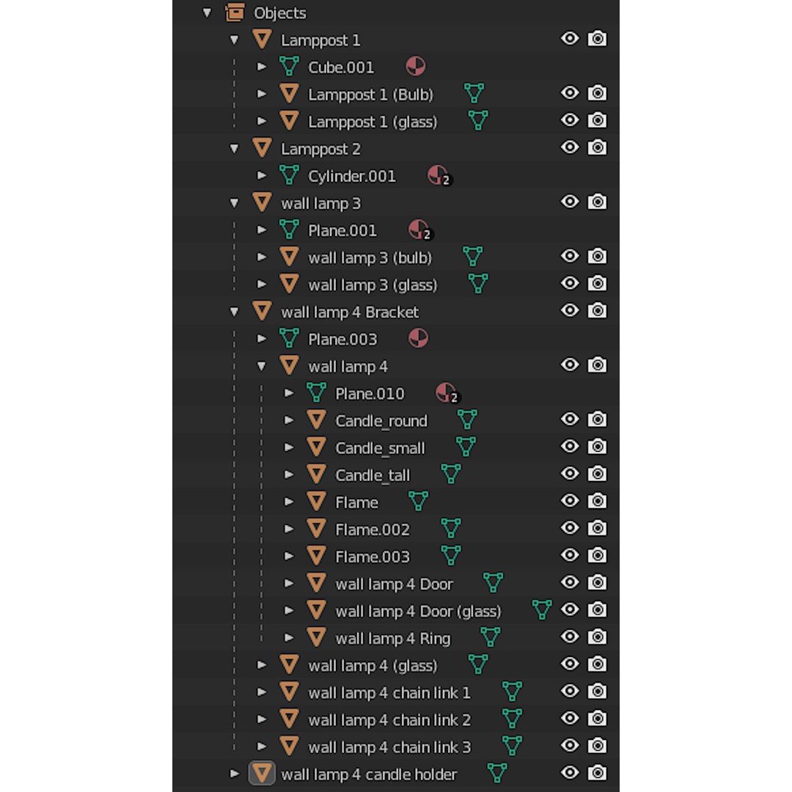The height and width of the screenshot is (792, 792).
Task: Click the render camera icon for Lamppost 1
Action: (x=597, y=39)
